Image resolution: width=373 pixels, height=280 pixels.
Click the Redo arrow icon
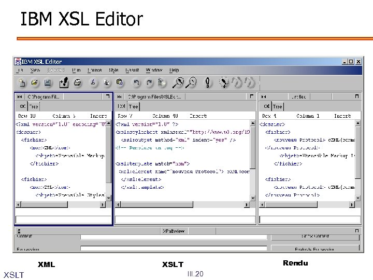149,82
